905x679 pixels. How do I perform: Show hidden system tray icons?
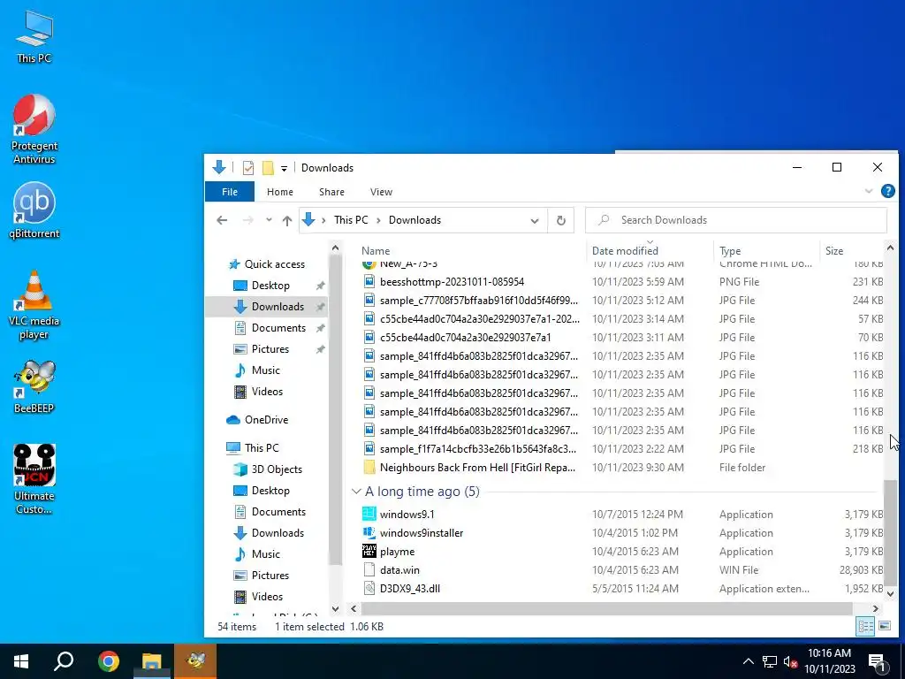tap(748, 661)
